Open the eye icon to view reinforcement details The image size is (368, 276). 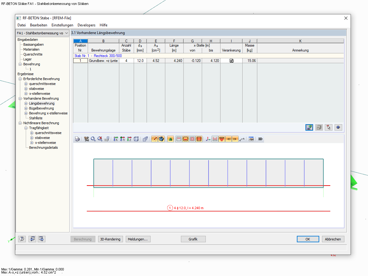click(x=338, y=127)
